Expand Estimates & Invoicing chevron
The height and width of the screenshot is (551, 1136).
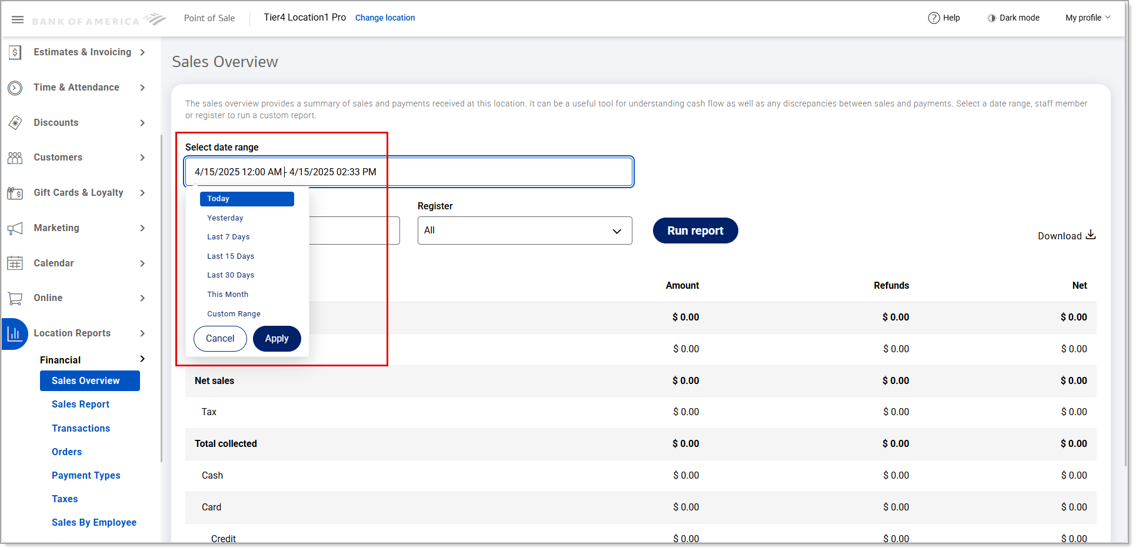[x=142, y=52]
